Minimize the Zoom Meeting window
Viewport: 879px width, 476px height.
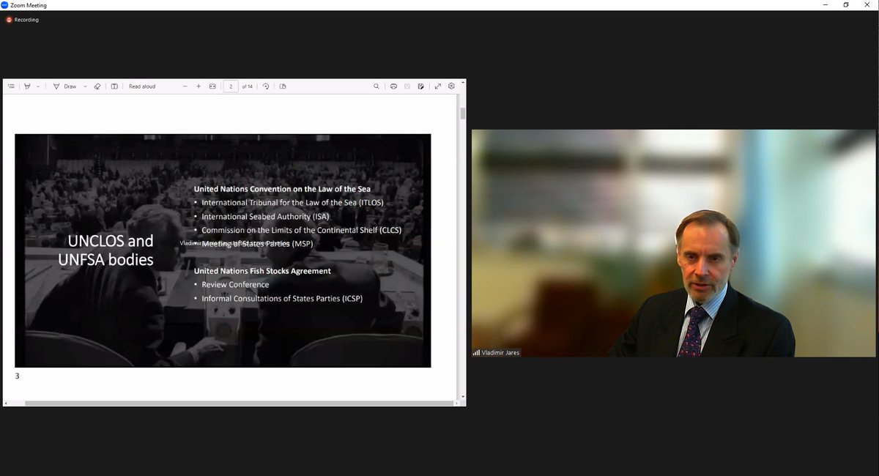coord(825,4)
